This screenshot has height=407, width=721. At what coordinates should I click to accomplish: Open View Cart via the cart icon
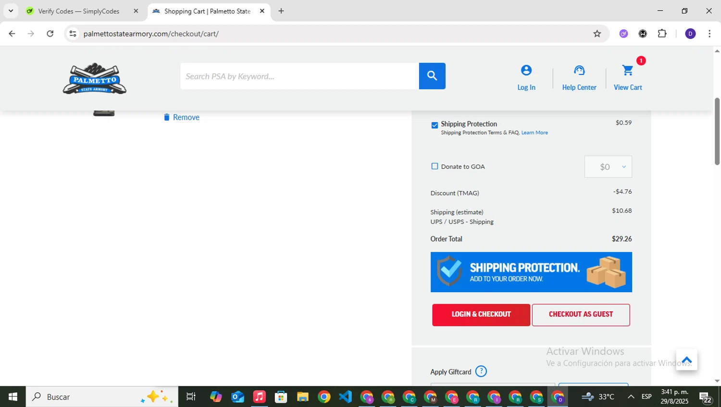[628, 71]
